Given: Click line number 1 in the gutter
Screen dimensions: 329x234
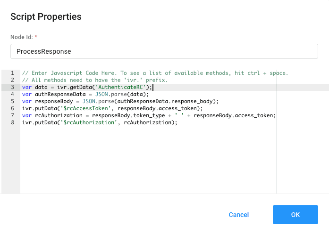Looking at the screenshot, I should 11,73.
